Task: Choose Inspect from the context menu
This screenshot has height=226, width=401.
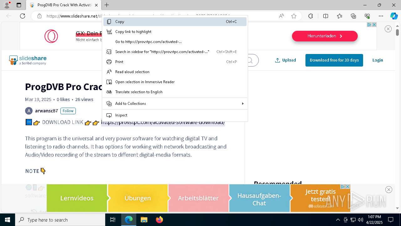Action: 175,115
